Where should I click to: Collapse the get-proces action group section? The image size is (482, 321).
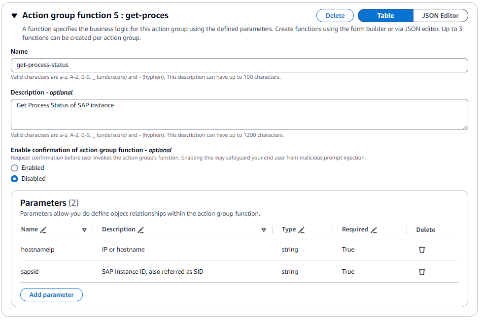point(14,15)
